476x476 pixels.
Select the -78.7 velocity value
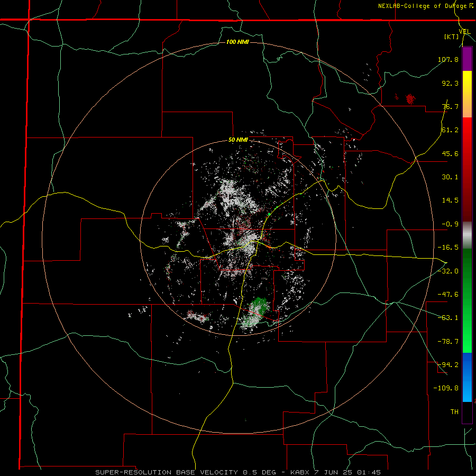tap(448, 342)
